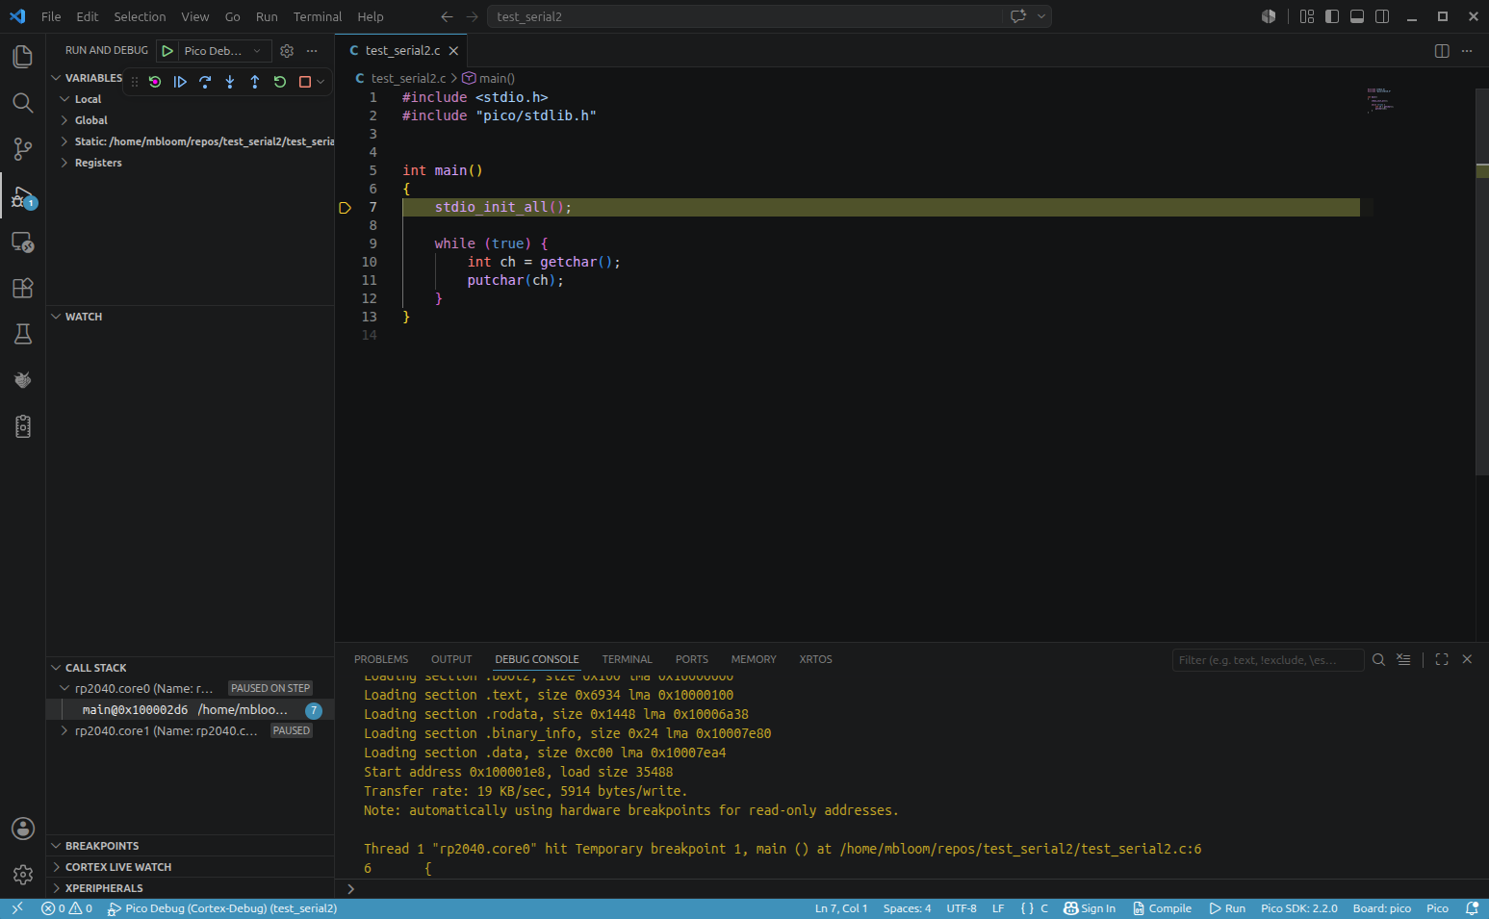Click Board: pico status item
Viewport: 1489px width, 919px height.
1382,908
